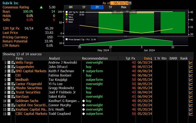Click the table view icon in the chart toolbar
196x123 pixels.
click(127, 12)
